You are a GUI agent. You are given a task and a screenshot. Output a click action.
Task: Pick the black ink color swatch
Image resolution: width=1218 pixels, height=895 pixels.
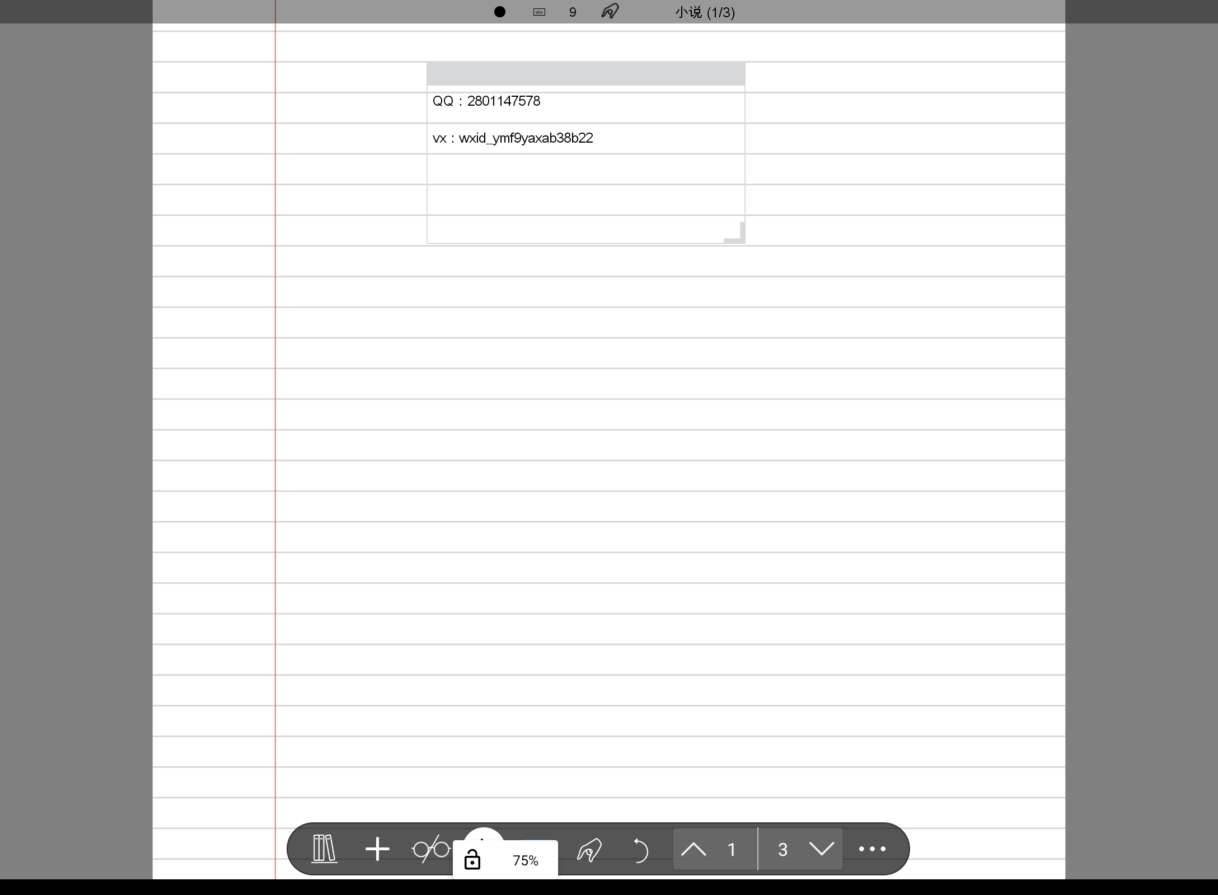pos(500,12)
